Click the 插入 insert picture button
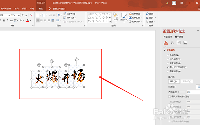This screenshot has height=125, width=200. (x=174, y=81)
